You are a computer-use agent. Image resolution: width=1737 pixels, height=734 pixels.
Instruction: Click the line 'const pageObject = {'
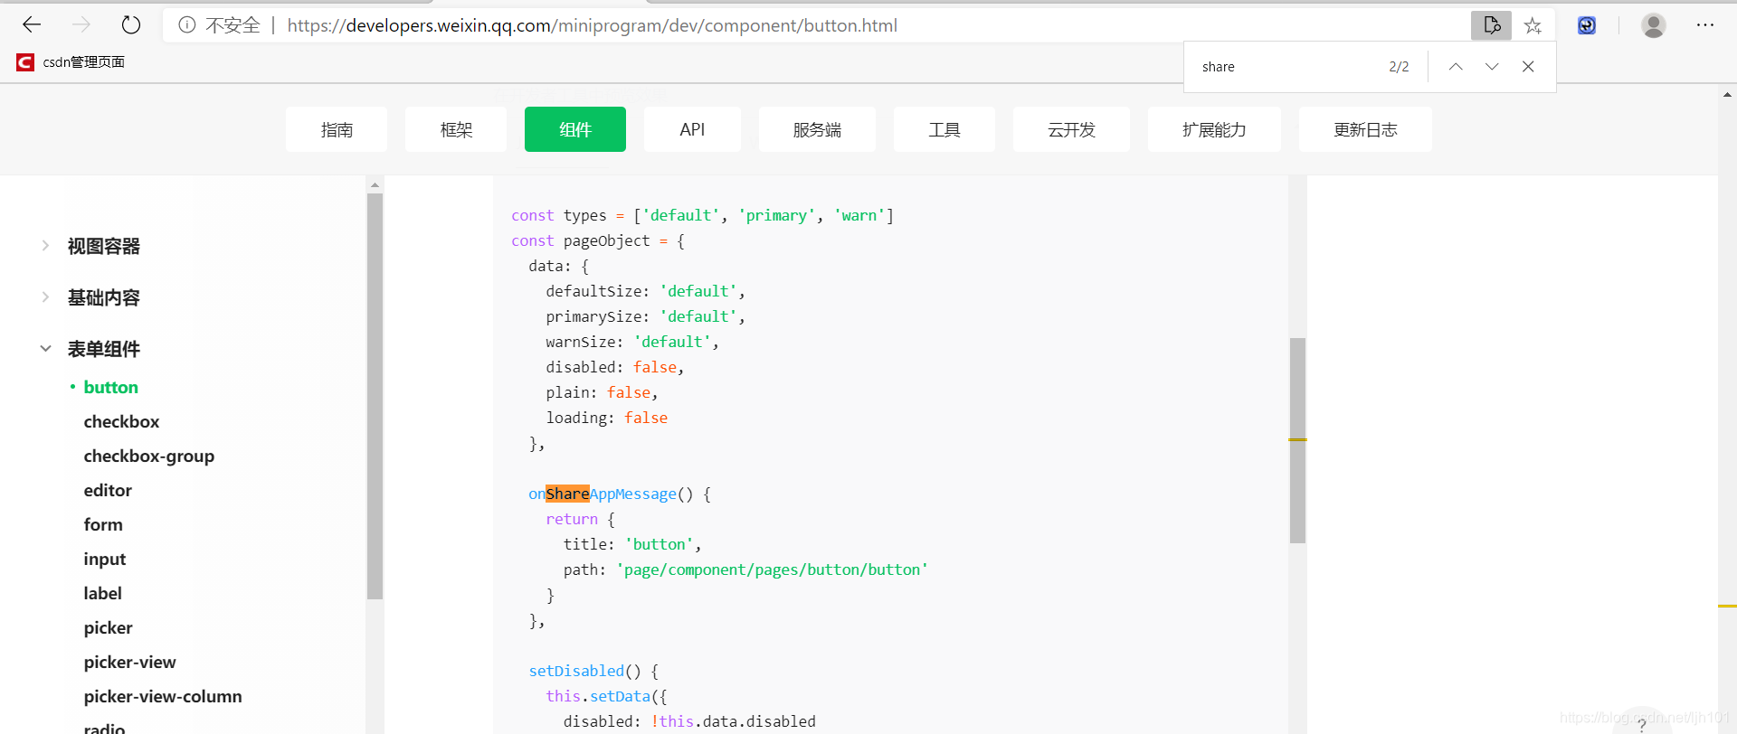click(598, 240)
